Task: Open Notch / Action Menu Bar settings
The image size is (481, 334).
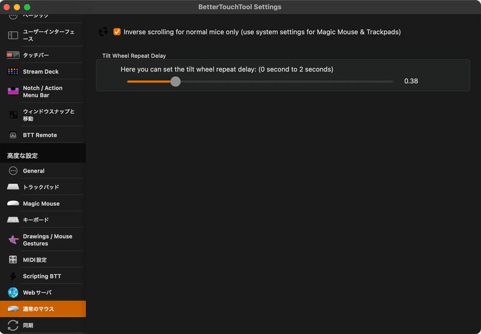Action: pos(43,91)
